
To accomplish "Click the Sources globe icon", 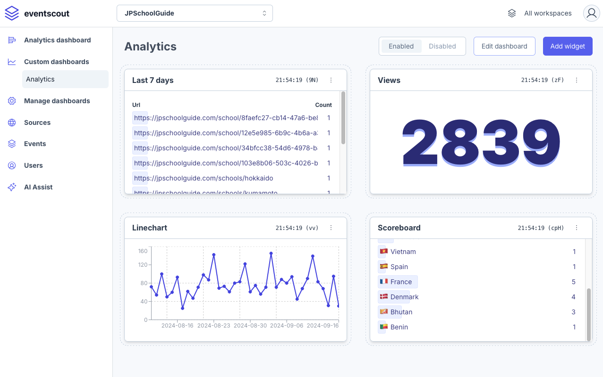I will pos(12,123).
